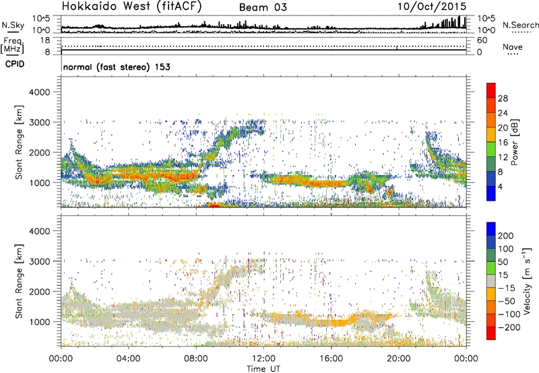This screenshot has height=373, width=539.
Task: Click the "24" label on power color bar
Action: click(x=503, y=113)
